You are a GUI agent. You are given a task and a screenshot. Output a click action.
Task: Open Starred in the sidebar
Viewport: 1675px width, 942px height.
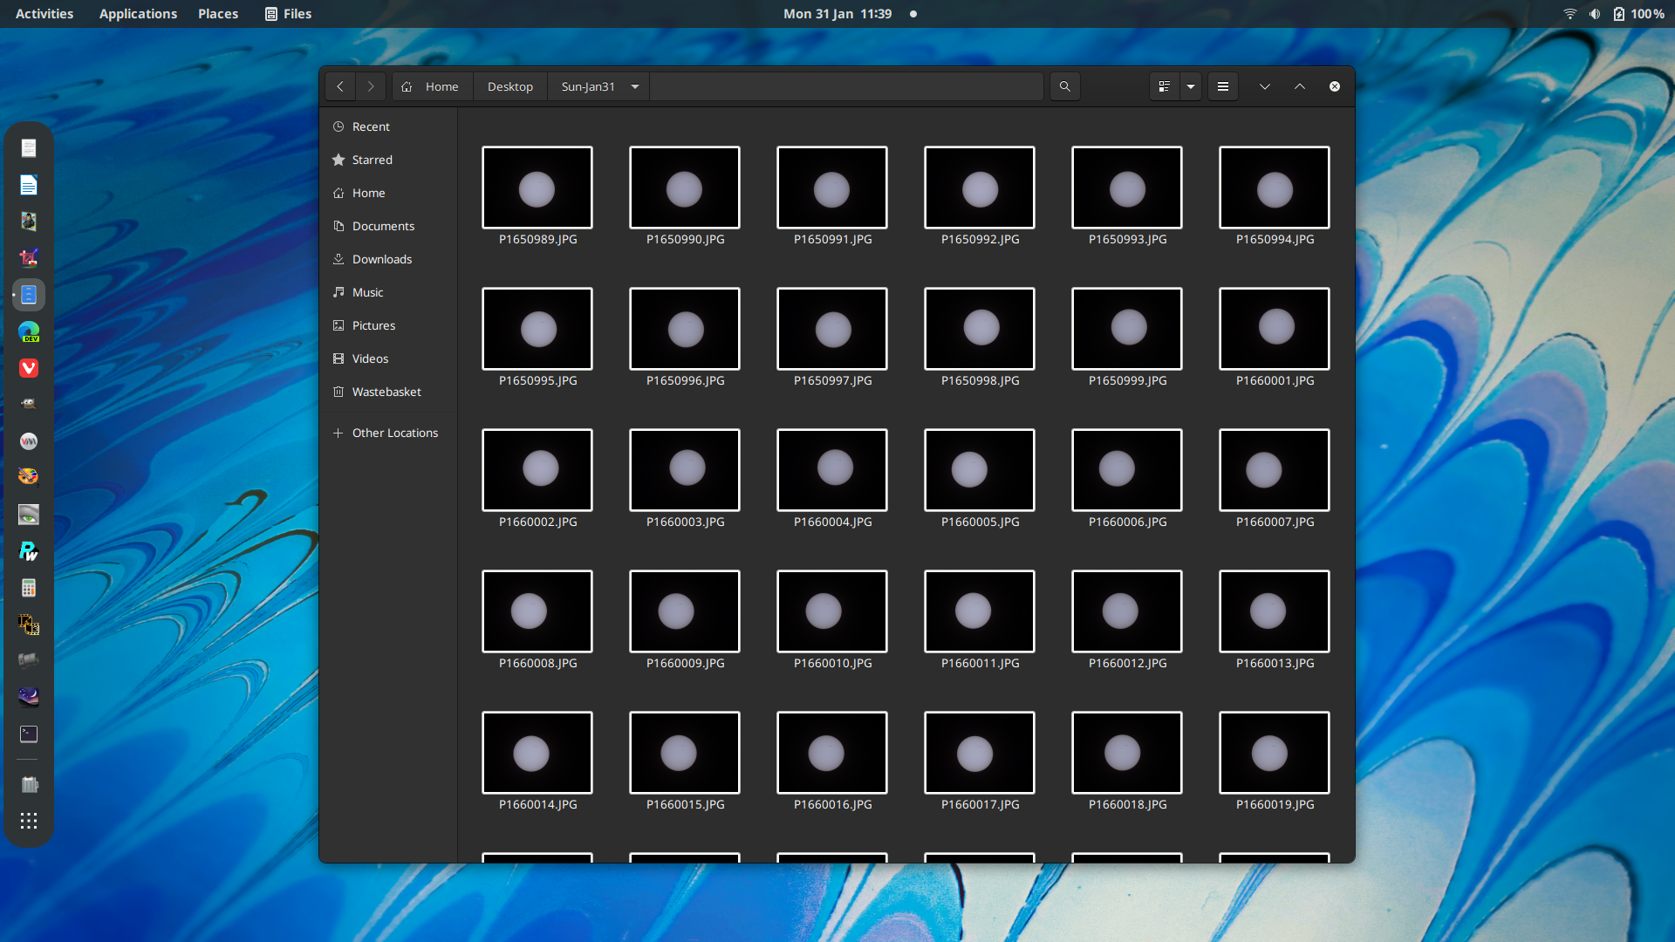(x=372, y=160)
